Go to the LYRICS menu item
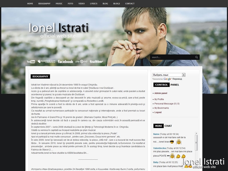This screenshot has height=171, width=228. (x=93, y=3)
